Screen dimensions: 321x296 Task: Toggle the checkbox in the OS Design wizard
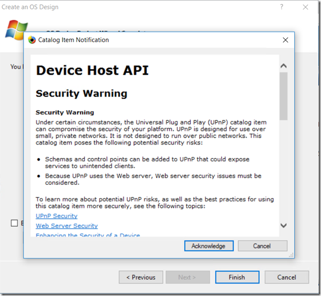click(14, 223)
